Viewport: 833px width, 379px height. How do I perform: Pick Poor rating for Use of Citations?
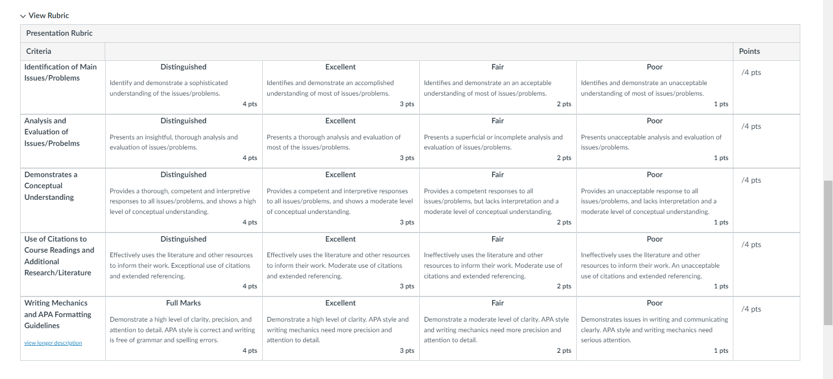(655, 265)
